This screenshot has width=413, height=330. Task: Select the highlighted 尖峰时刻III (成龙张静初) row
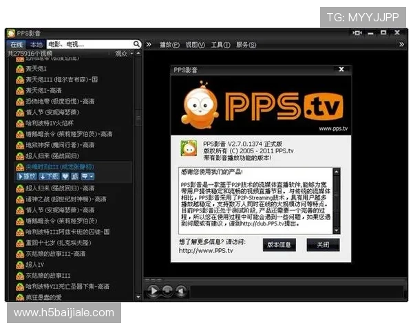(60, 167)
